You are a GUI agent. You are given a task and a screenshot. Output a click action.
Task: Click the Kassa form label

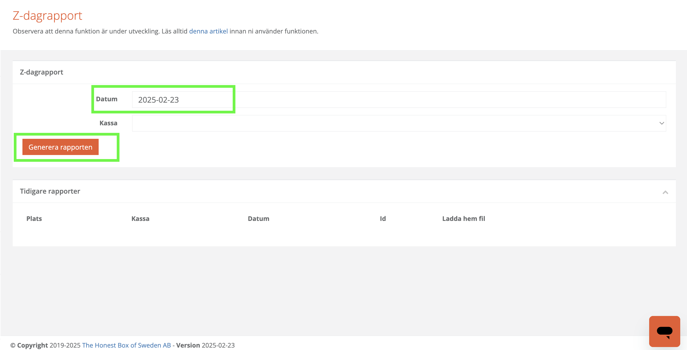(x=108, y=123)
